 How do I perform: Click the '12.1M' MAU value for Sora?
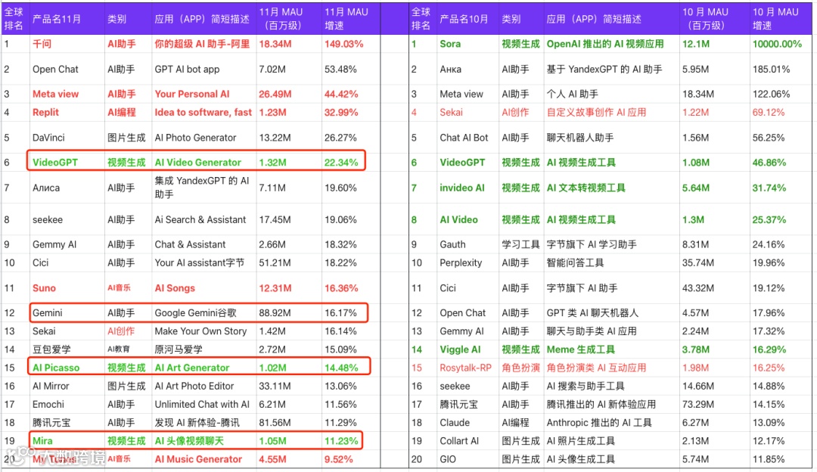point(696,44)
